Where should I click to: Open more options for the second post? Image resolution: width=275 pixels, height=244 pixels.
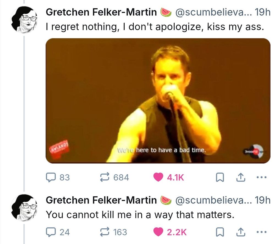click(x=260, y=232)
